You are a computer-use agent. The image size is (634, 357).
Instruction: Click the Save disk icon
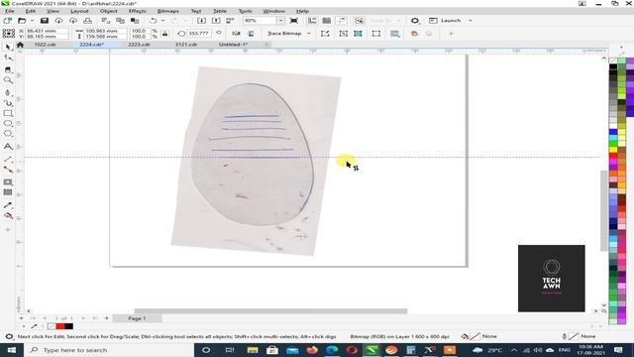44,20
